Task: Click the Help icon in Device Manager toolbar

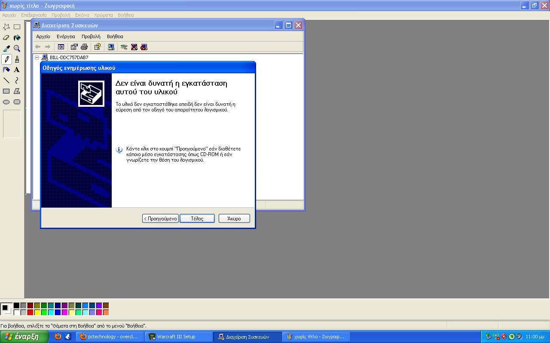Action: pyautogui.click(x=98, y=47)
